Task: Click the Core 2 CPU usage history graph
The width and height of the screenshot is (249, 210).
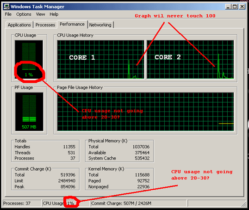Action: (x=190, y=59)
